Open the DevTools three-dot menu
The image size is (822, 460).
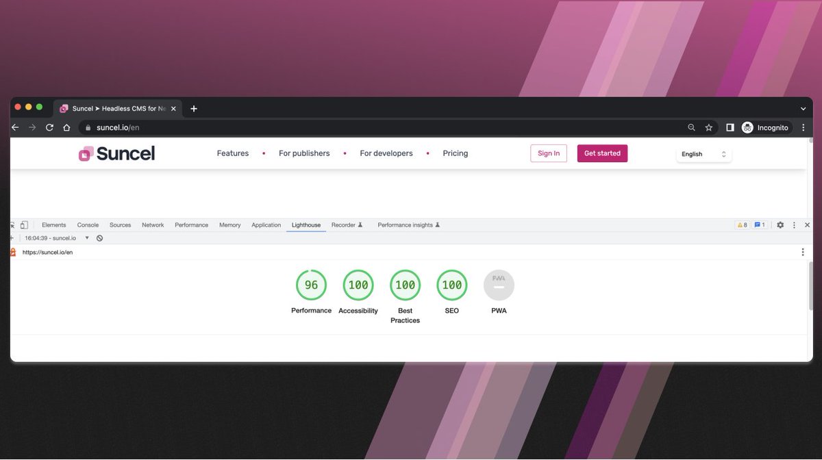(794, 225)
